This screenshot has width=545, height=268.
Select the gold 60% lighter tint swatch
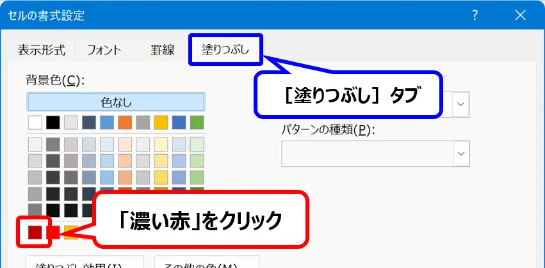[161, 161]
